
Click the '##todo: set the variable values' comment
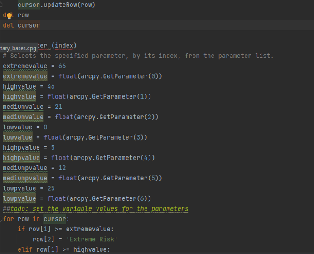click(96, 209)
